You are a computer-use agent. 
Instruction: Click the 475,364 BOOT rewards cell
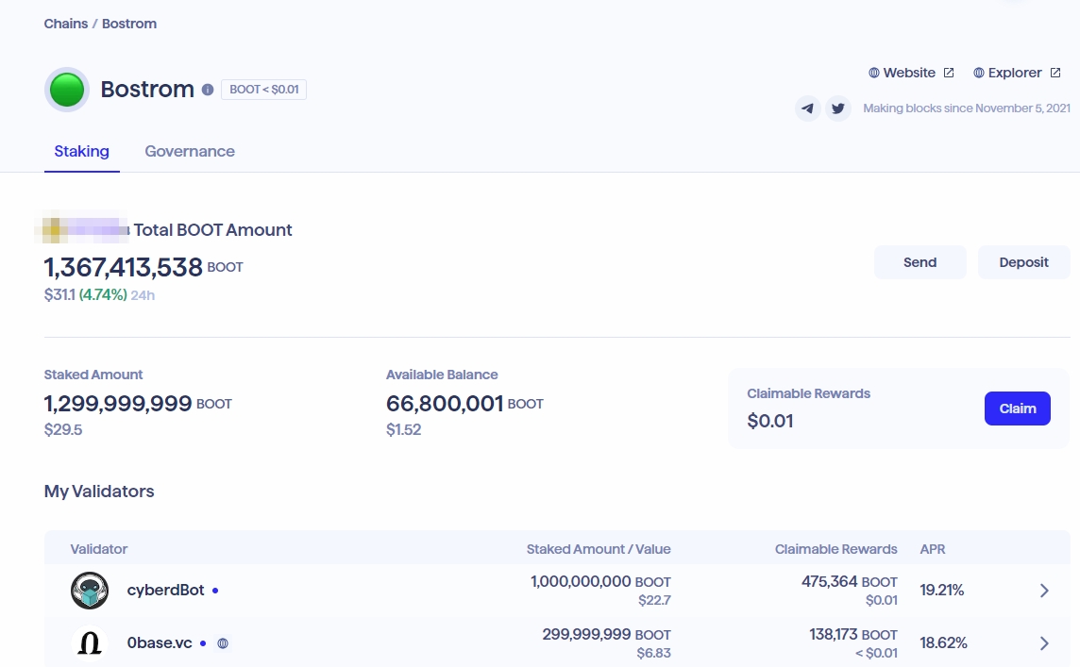click(x=850, y=582)
